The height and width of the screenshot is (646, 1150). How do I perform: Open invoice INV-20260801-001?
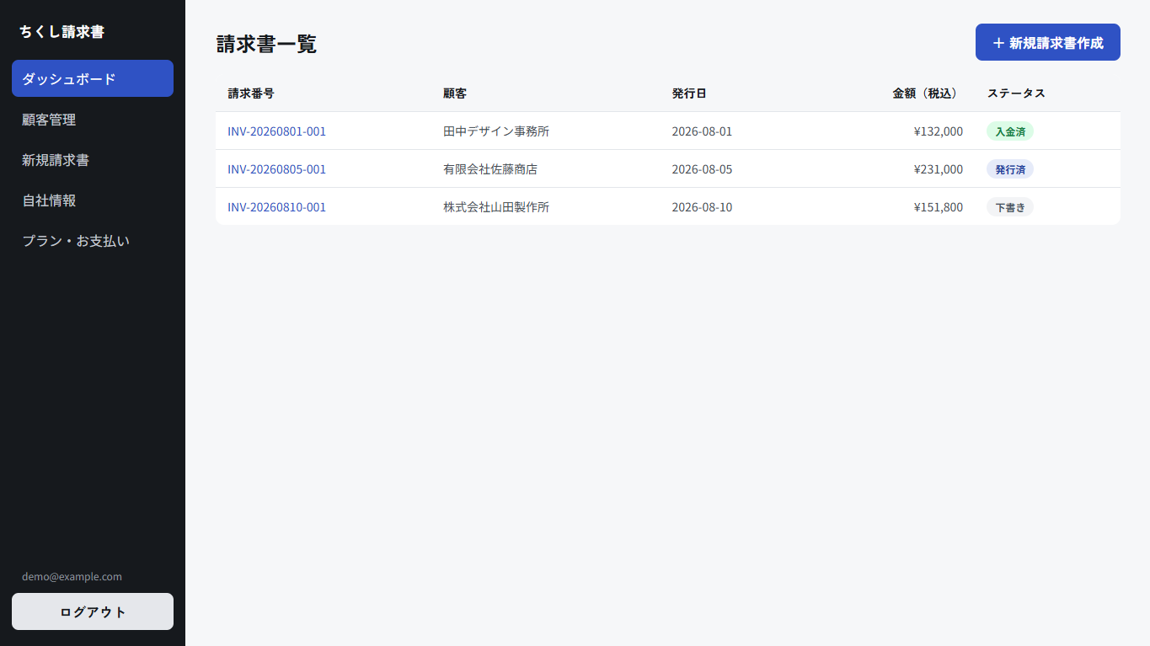click(x=276, y=131)
